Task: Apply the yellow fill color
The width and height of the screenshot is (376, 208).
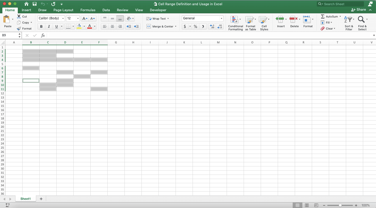Action: (x=79, y=26)
